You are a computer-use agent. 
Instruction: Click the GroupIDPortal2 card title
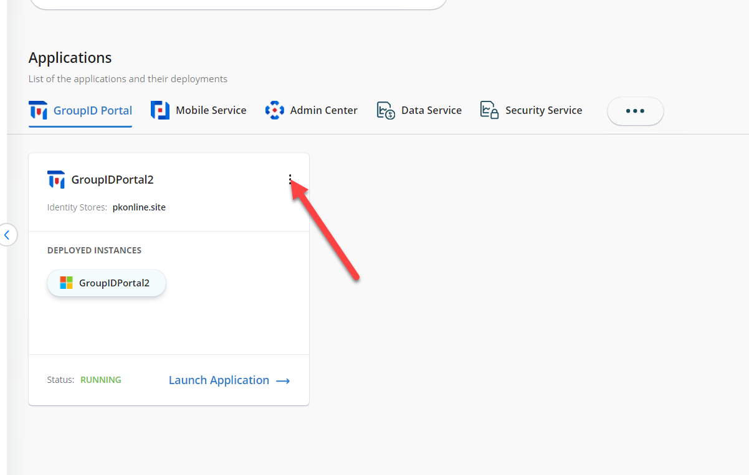(x=113, y=179)
